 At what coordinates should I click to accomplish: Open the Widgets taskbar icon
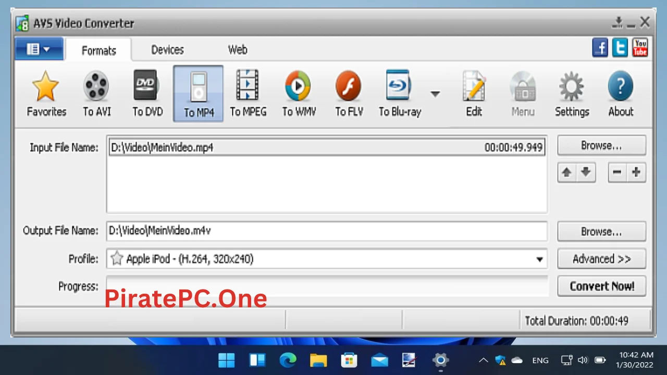point(257,360)
